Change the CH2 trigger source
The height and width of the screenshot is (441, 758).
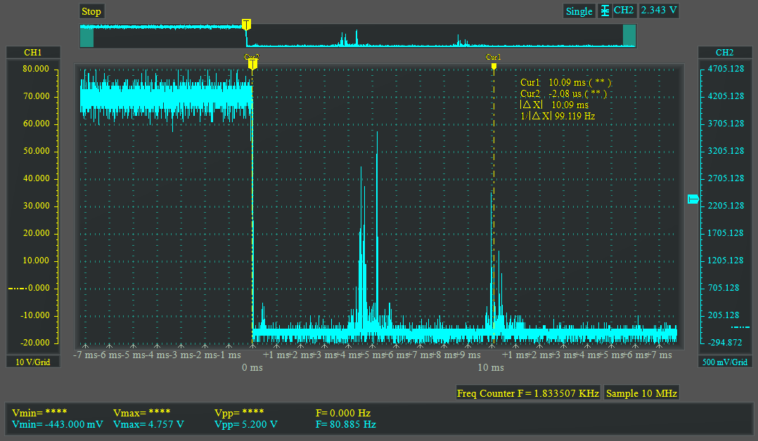pyautogui.click(x=624, y=11)
